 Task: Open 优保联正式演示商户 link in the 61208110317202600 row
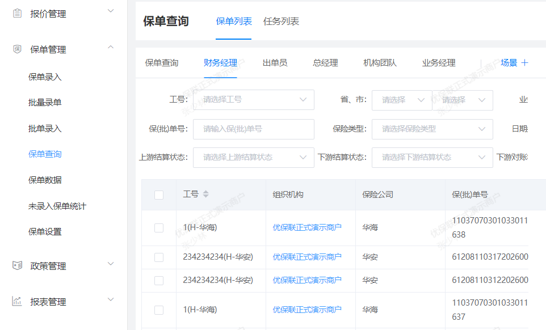(x=307, y=257)
